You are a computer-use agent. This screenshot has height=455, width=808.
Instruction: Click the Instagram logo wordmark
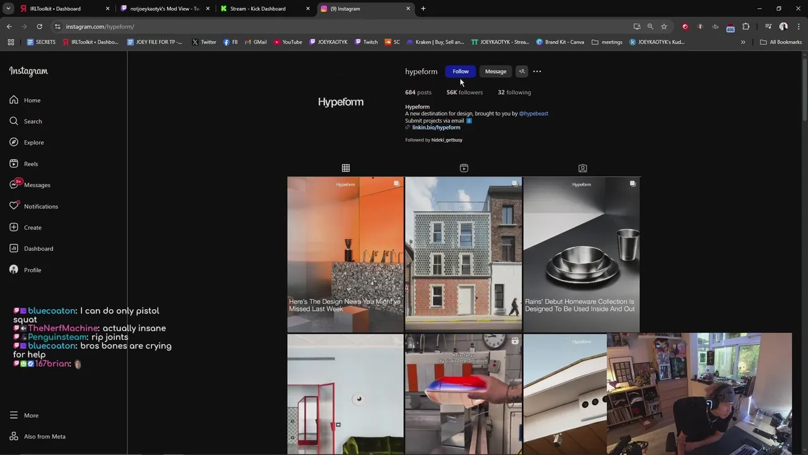tap(28, 71)
